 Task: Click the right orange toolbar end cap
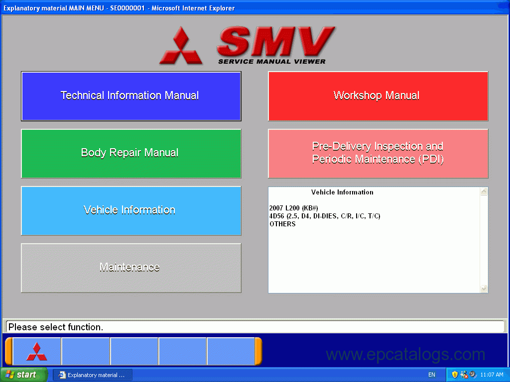coord(258,352)
